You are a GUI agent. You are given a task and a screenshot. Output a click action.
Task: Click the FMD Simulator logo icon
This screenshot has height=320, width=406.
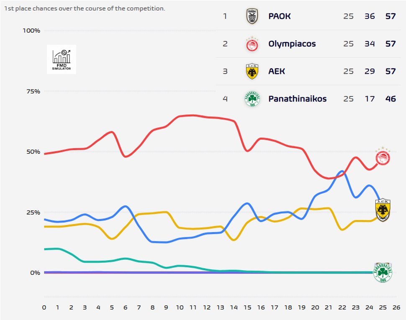point(62,59)
